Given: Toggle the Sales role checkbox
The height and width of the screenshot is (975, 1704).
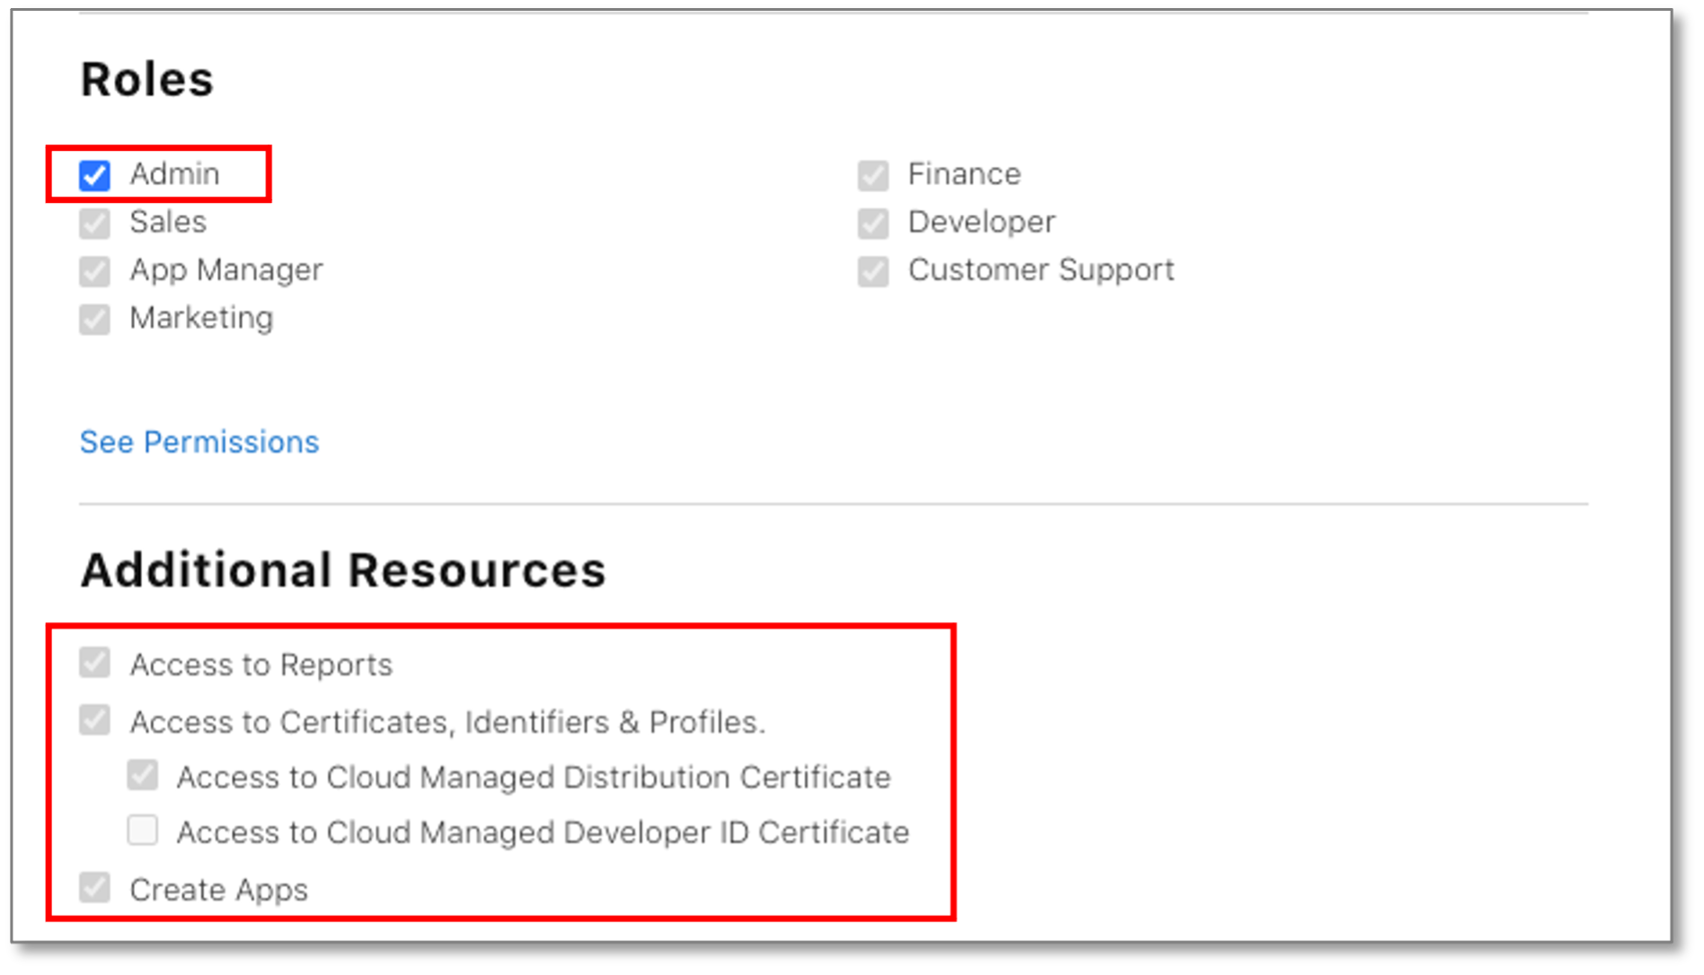Looking at the screenshot, I should [95, 223].
